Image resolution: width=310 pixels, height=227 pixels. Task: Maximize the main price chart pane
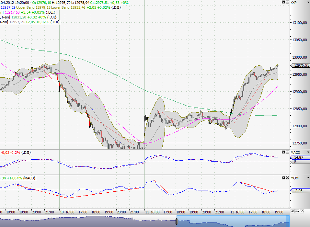pyautogui.click(x=283, y=2)
